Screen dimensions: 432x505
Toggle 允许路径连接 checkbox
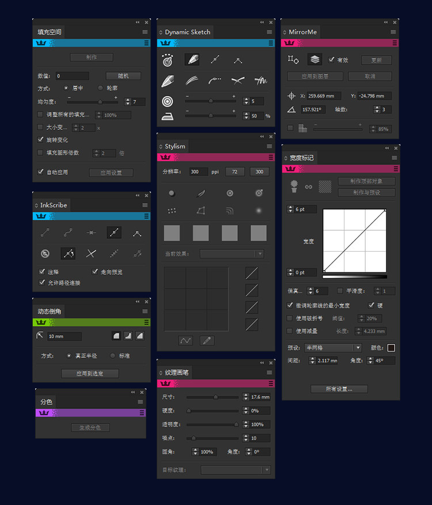[42, 282]
